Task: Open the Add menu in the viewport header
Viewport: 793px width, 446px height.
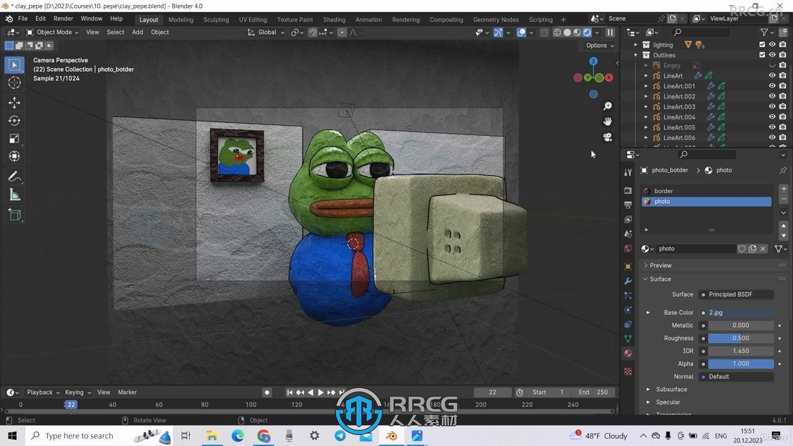Action: click(x=138, y=32)
